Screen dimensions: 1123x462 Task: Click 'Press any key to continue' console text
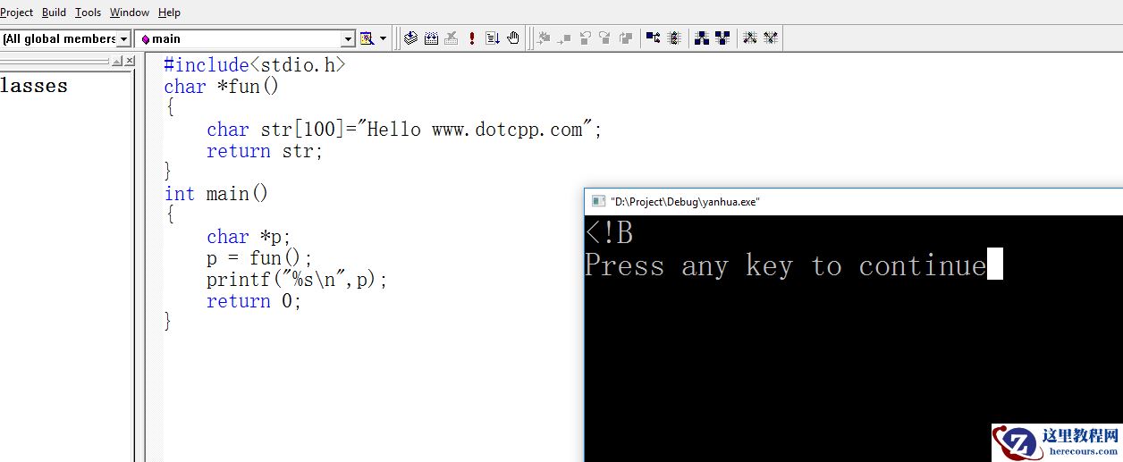click(785, 265)
